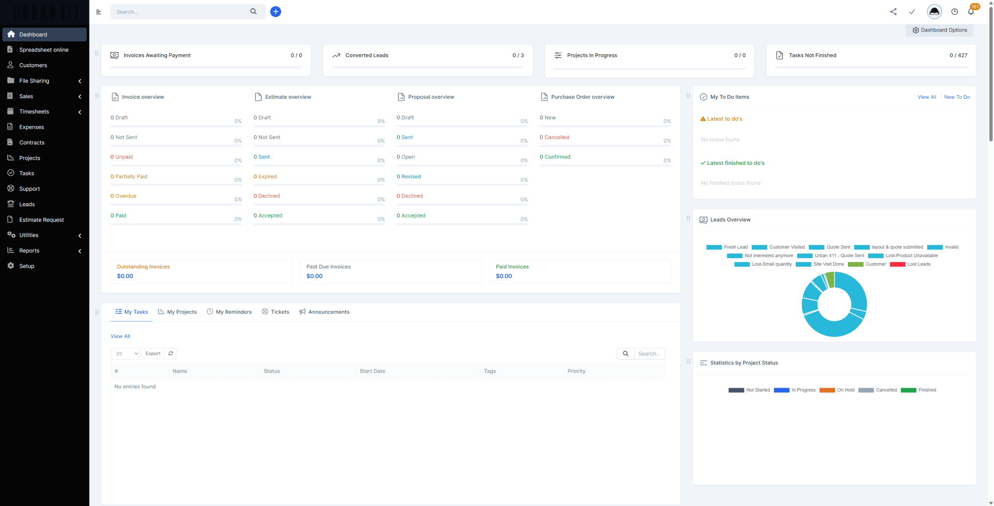Image resolution: width=994 pixels, height=506 pixels.
Task: Expand the Utilities submenu
Action: 80,236
